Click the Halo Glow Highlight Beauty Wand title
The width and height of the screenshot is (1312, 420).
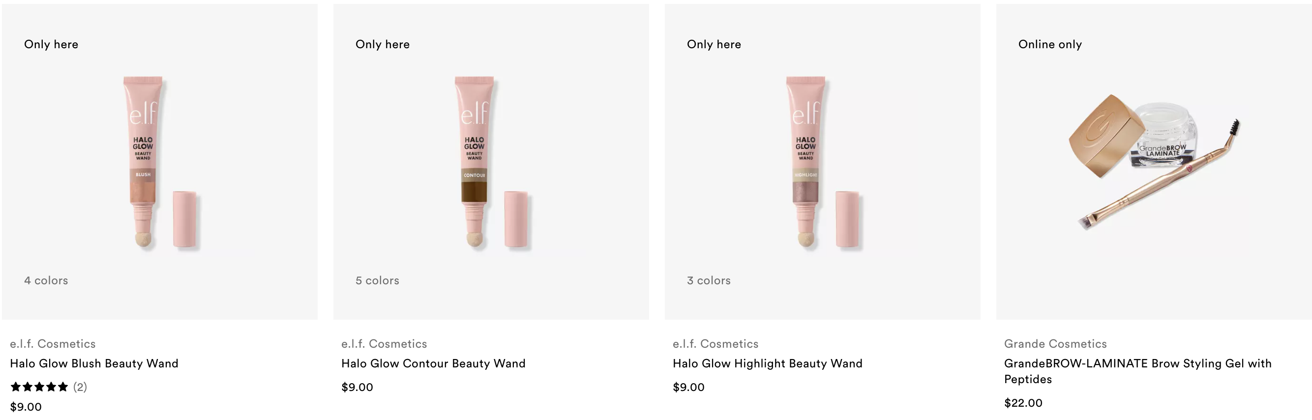768,363
